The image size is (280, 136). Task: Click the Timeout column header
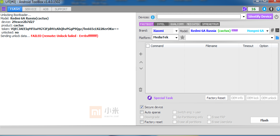248,46
